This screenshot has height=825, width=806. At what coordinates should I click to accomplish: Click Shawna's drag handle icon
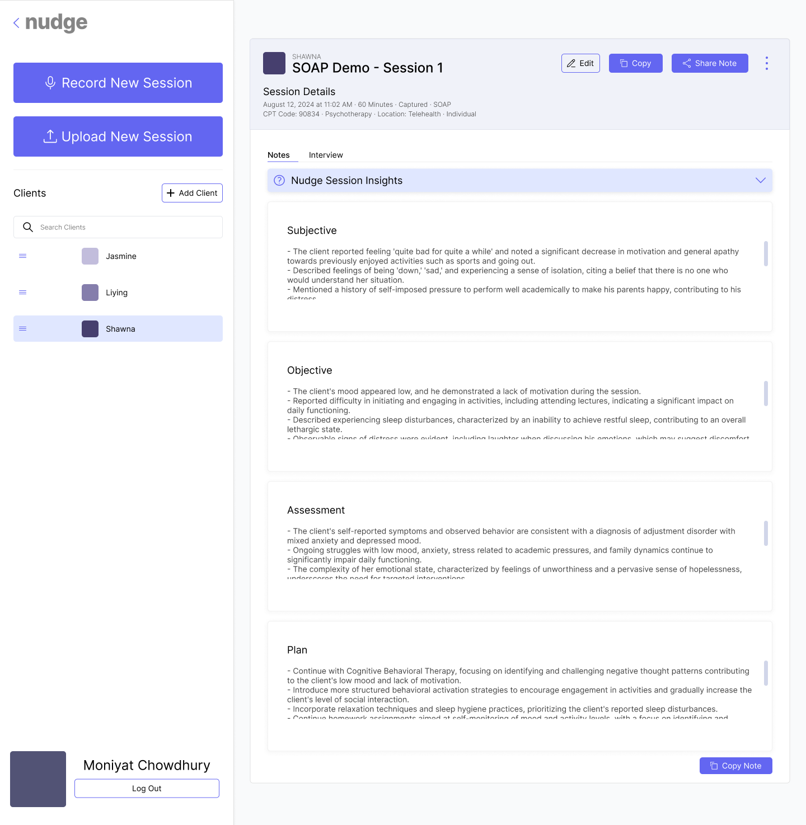coord(22,328)
